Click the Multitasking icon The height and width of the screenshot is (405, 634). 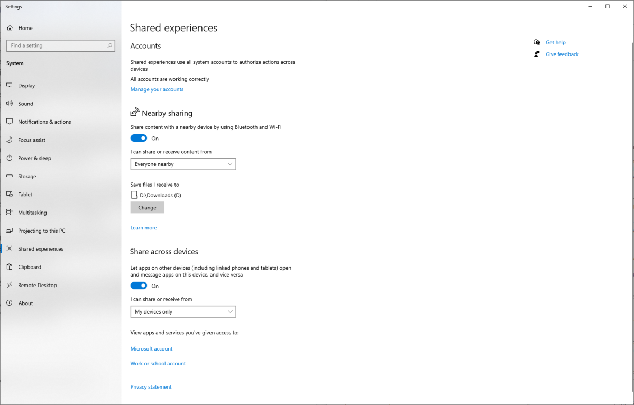(10, 213)
